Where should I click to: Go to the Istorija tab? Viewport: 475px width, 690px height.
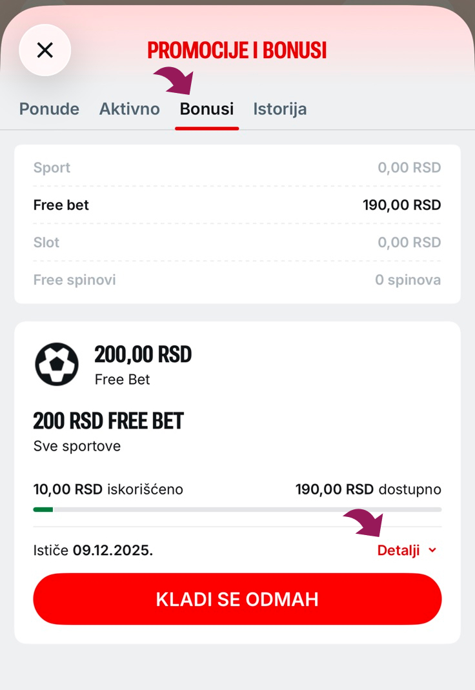279,108
